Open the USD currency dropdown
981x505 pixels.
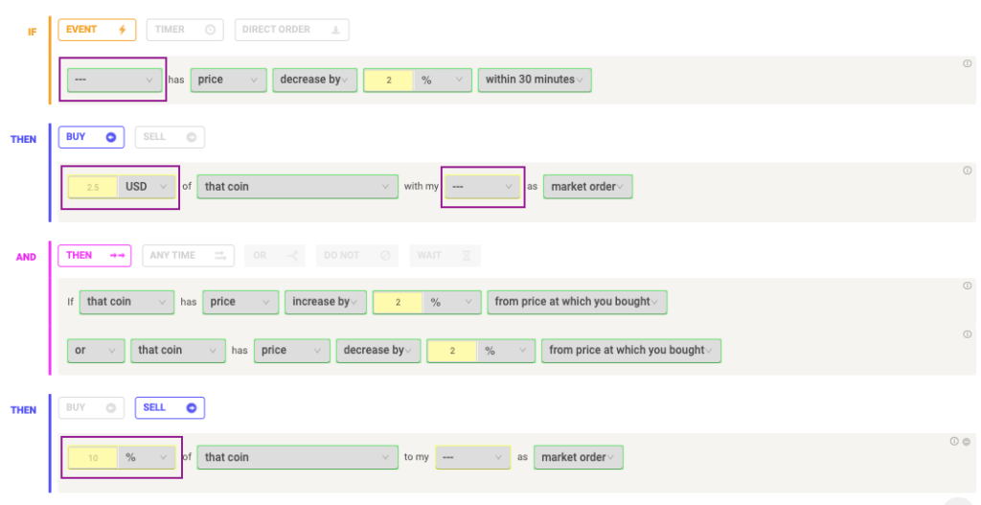click(148, 187)
